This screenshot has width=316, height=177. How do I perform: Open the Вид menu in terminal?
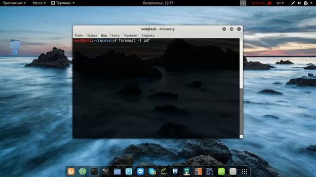(104, 35)
